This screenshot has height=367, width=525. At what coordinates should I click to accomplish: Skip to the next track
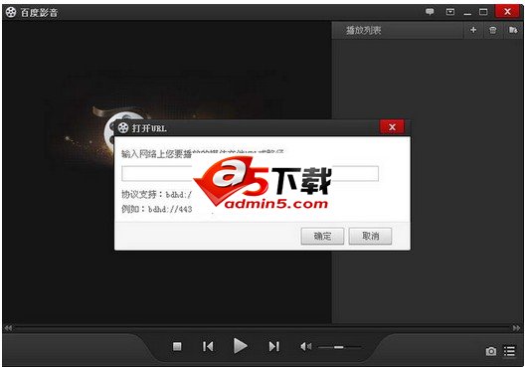coord(273,346)
